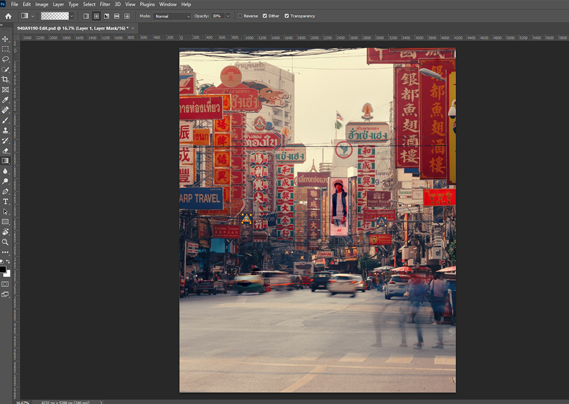Select the Lasso tool
This screenshot has width=569, height=404.
click(6, 59)
